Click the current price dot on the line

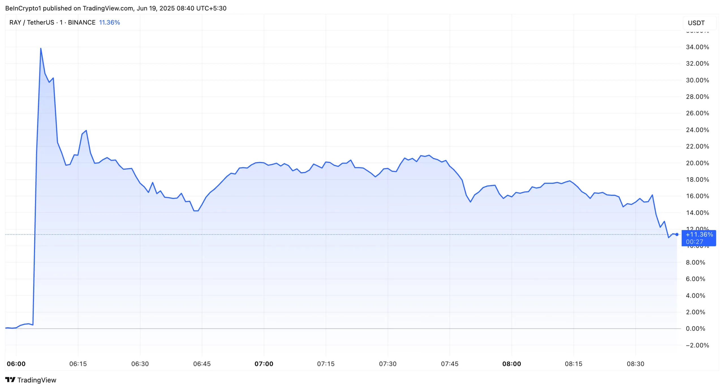(x=677, y=234)
